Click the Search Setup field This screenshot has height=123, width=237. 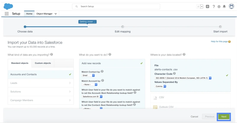(x=116, y=6)
